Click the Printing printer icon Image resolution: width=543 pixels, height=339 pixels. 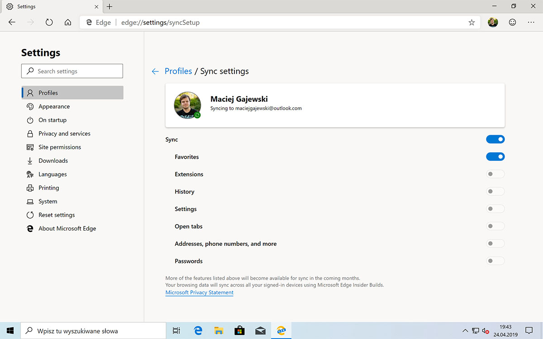(30, 188)
